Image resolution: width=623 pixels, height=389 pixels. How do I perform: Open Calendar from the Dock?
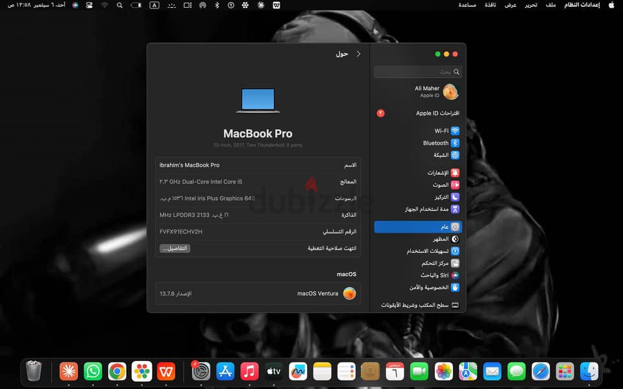[x=395, y=372]
